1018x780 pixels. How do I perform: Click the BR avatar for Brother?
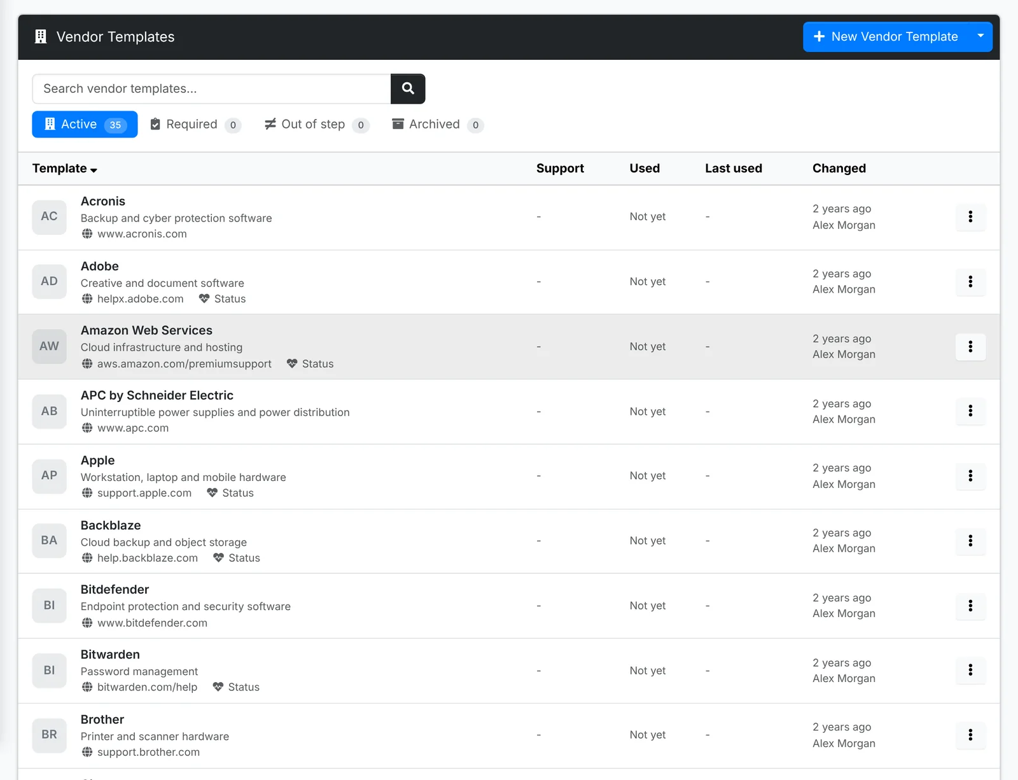tap(49, 735)
